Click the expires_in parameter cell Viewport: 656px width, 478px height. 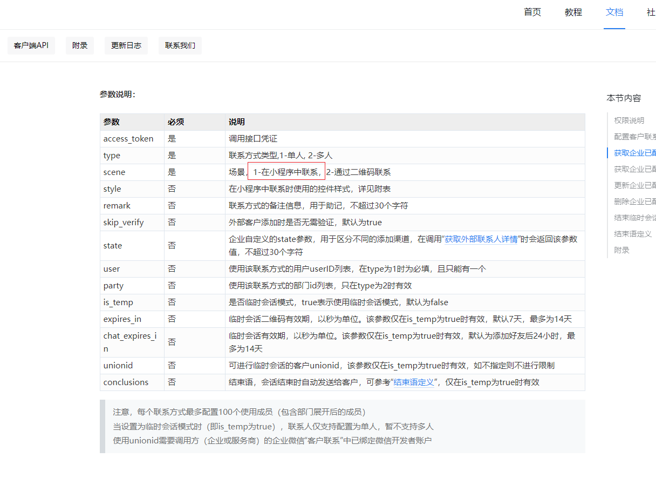coord(132,319)
